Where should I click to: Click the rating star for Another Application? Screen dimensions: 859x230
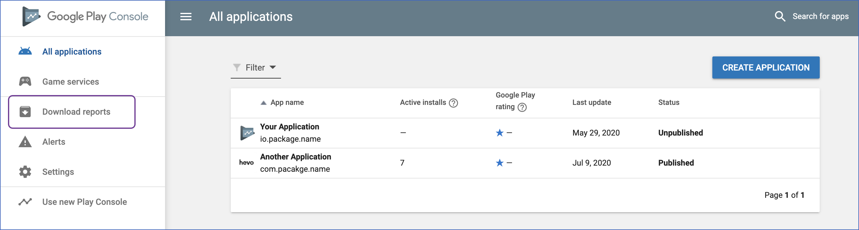pyautogui.click(x=499, y=163)
